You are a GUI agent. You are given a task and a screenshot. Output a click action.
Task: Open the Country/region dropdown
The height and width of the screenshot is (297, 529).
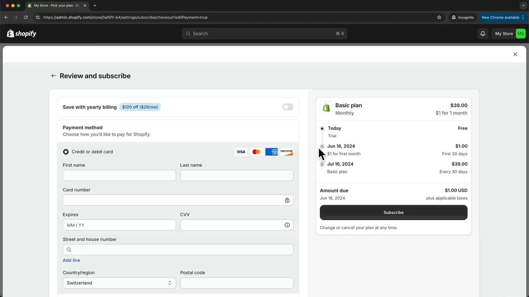(119, 283)
